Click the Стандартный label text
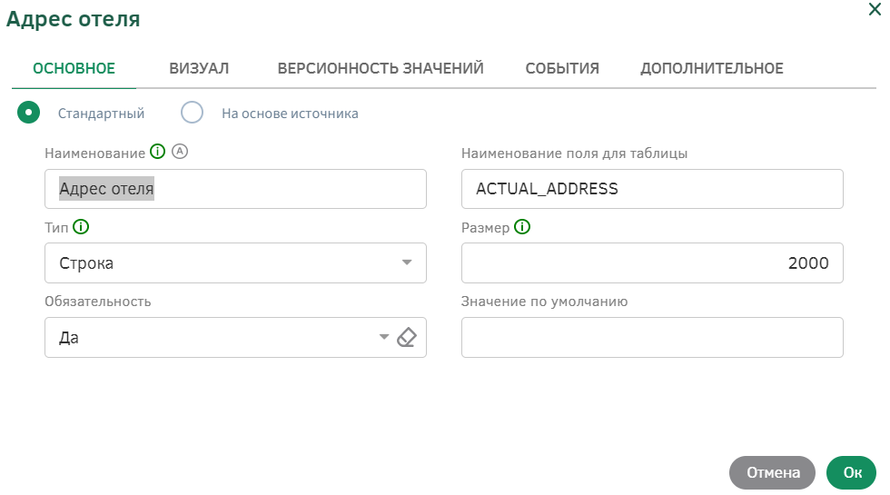The image size is (890, 495). click(x=101, y=114)
